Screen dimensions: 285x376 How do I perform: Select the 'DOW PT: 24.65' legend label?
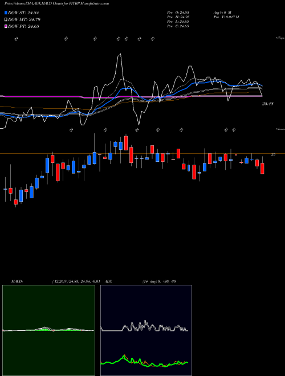(x=23, y=27)
